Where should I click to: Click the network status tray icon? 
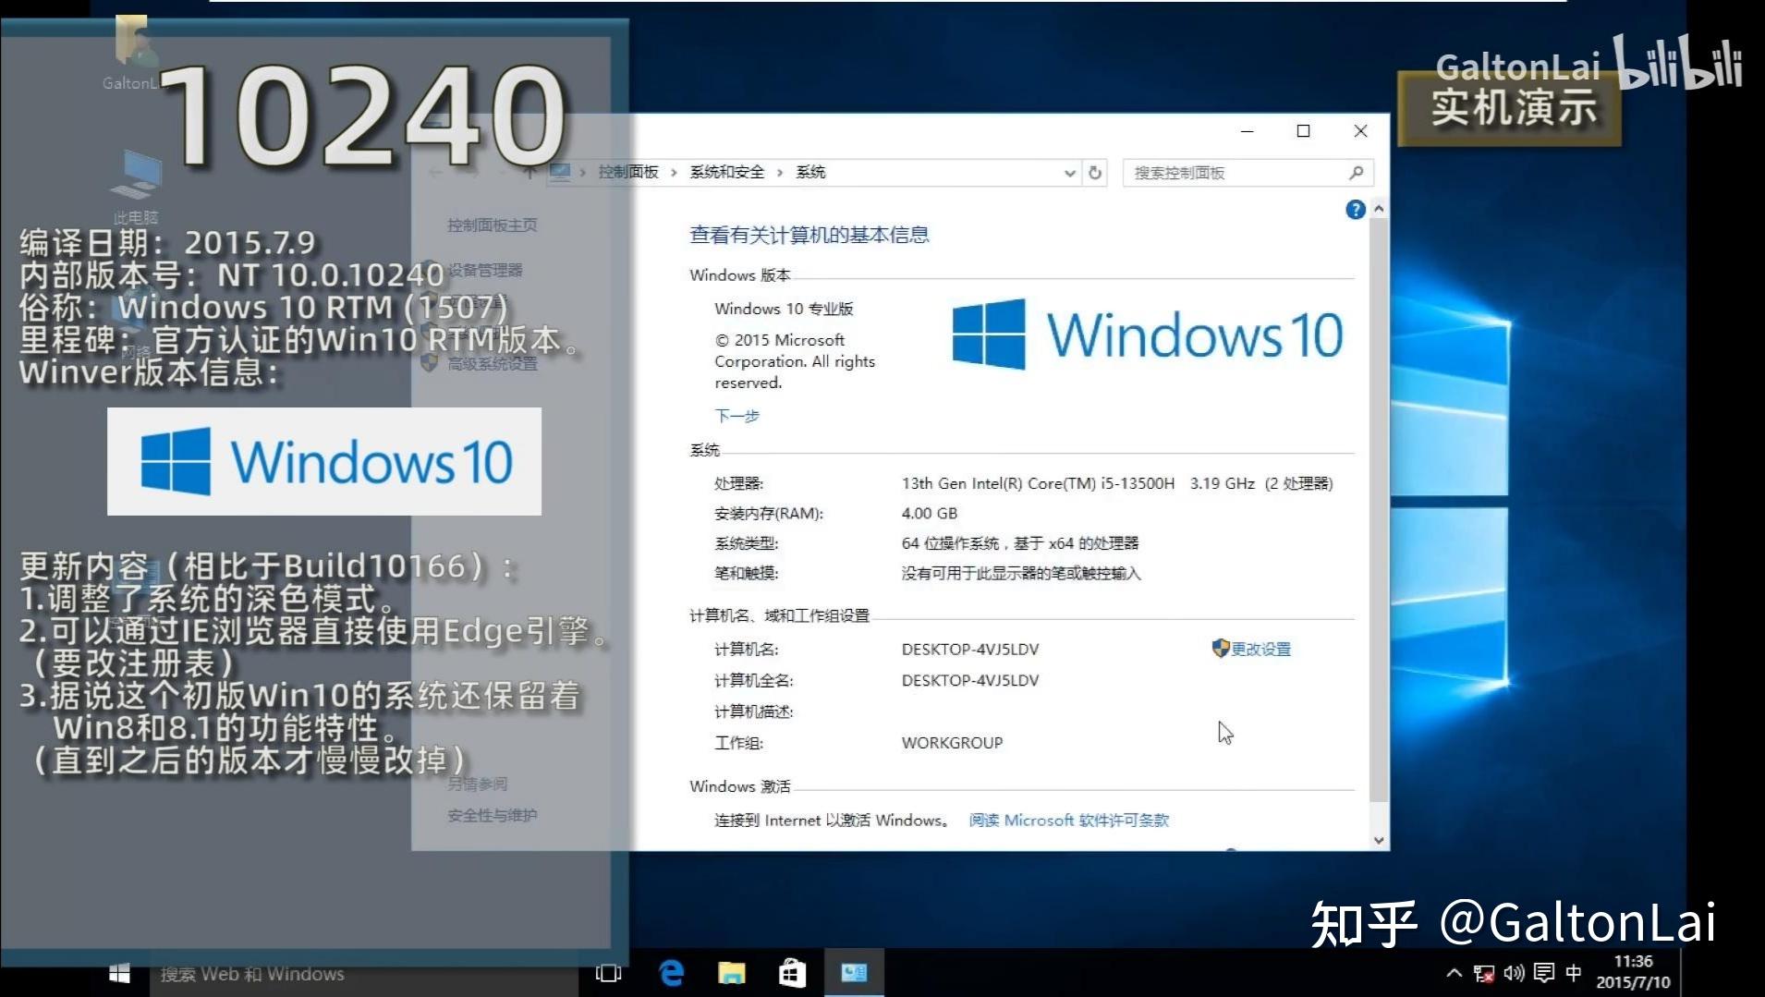click(1484, 973)
